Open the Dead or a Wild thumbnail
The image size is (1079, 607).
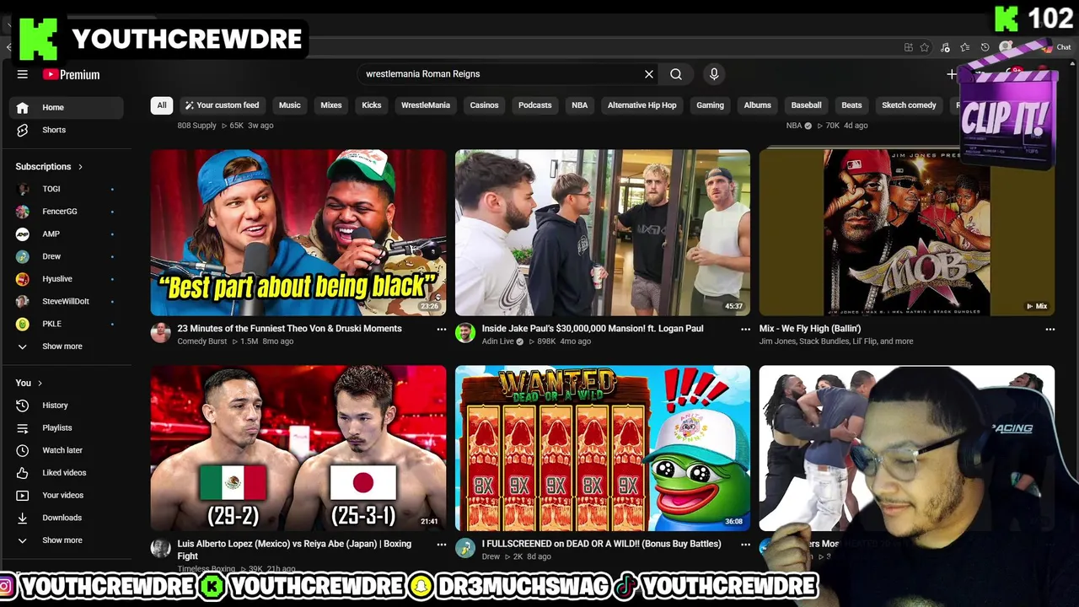coord(603,448)
